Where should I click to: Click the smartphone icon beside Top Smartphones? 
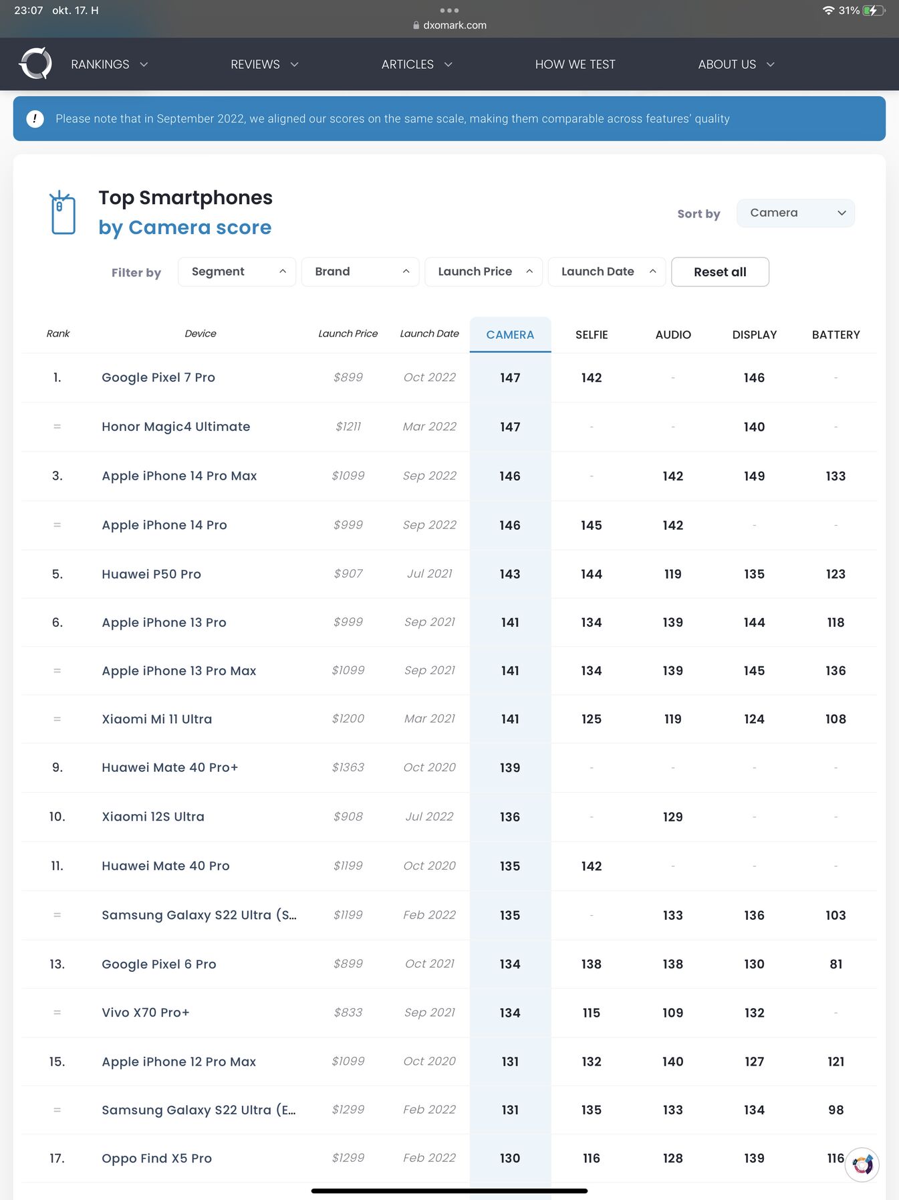pos(63,213)
